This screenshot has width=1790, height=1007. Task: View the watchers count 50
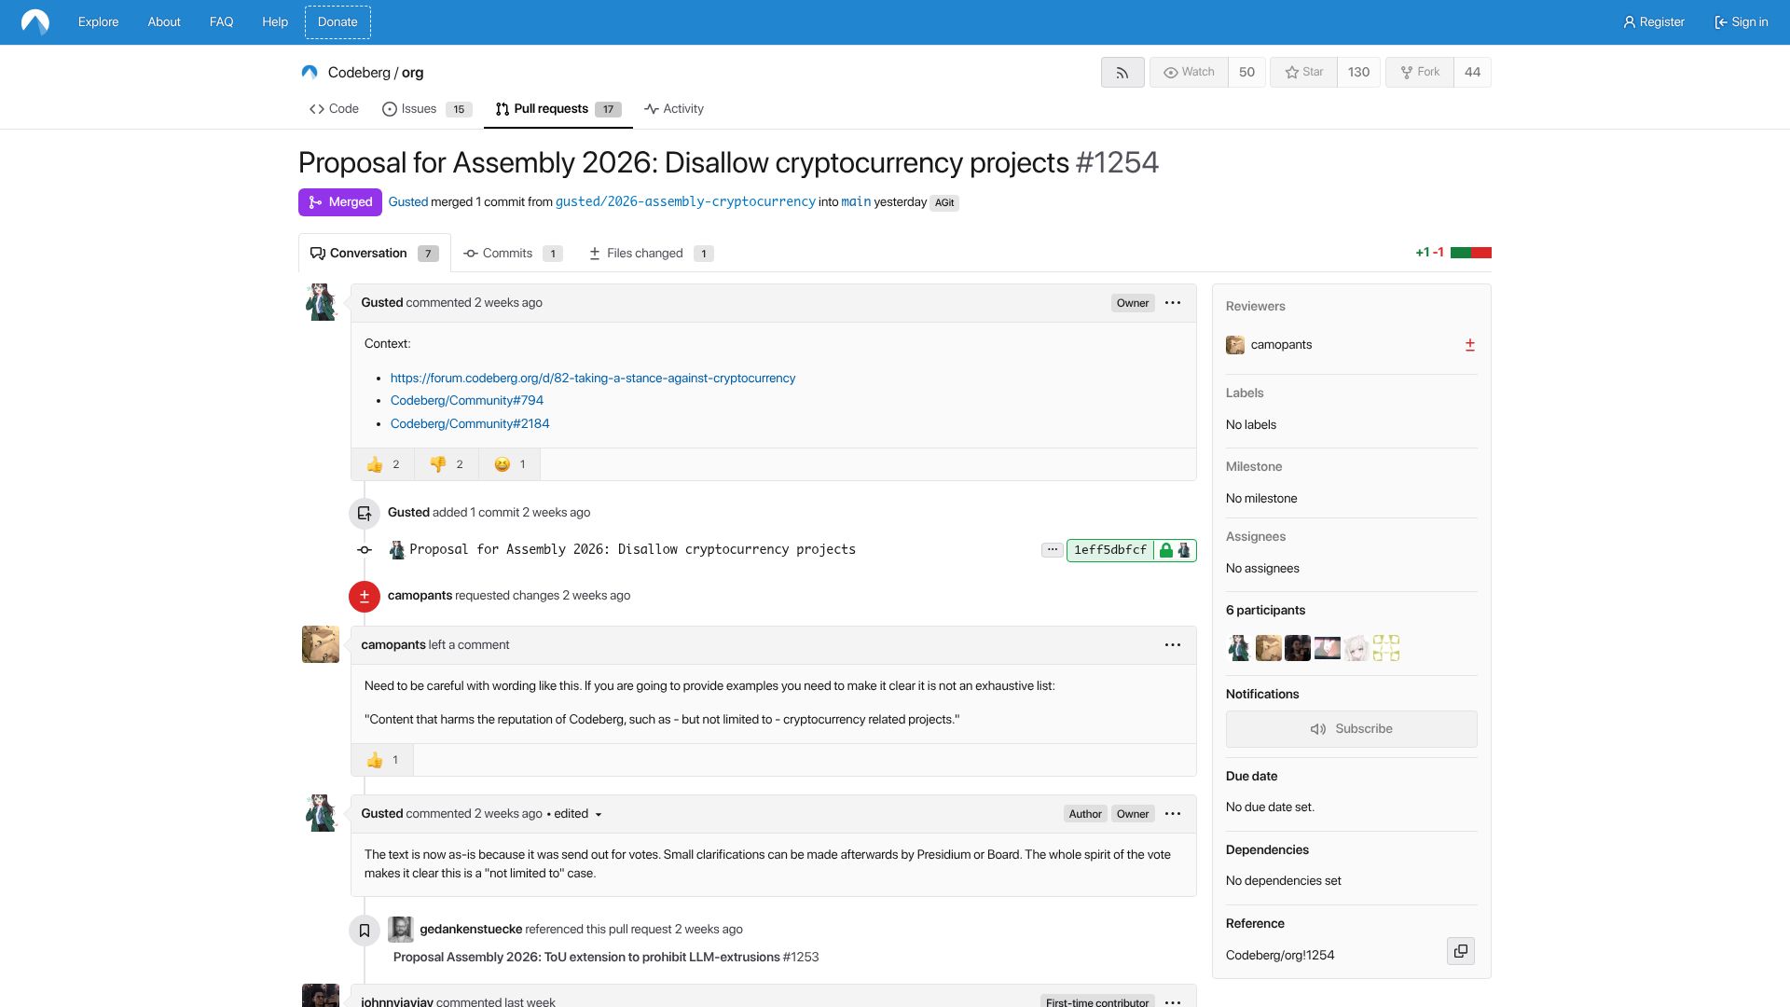tap(1246, 73)
